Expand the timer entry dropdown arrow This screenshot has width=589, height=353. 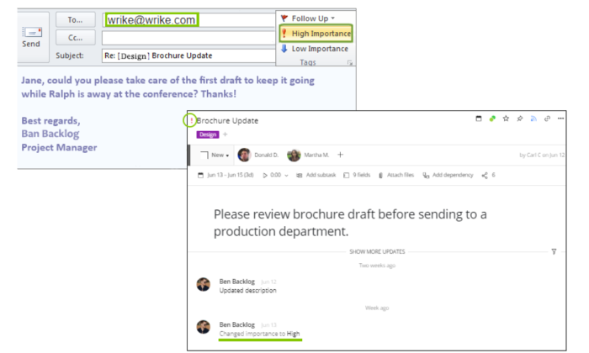click(287, 176)
